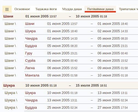Click the Чандра link under Шукра section
138x112 pixels.
[x=31, y=100]
